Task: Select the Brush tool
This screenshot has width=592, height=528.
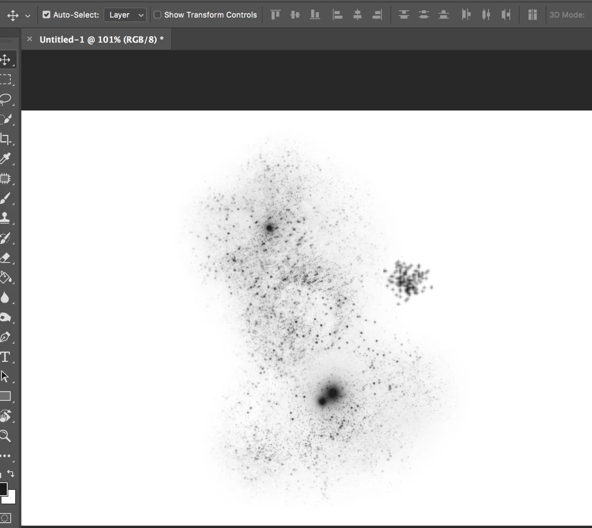Action: click(x=5, y=198)
